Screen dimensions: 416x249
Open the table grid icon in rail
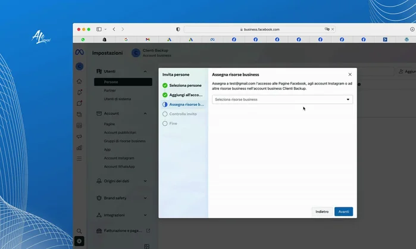pos(79,125)
